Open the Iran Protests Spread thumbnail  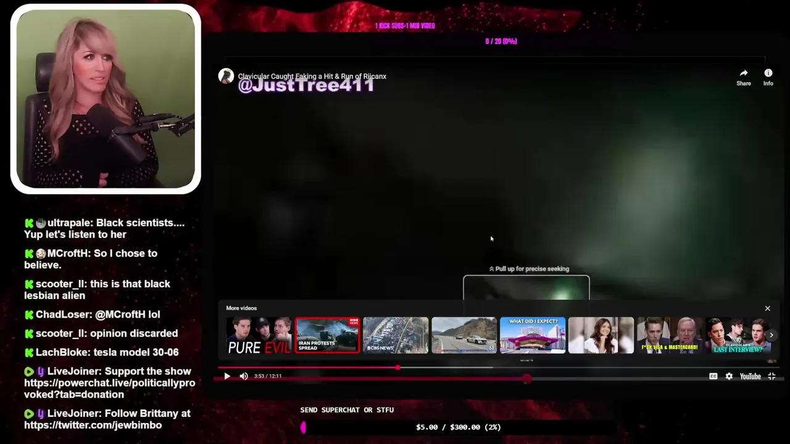327,335
